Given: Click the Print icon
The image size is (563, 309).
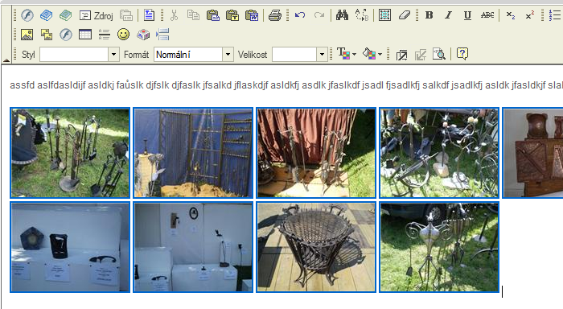Looking at the screenshot, I should (275, 15).
